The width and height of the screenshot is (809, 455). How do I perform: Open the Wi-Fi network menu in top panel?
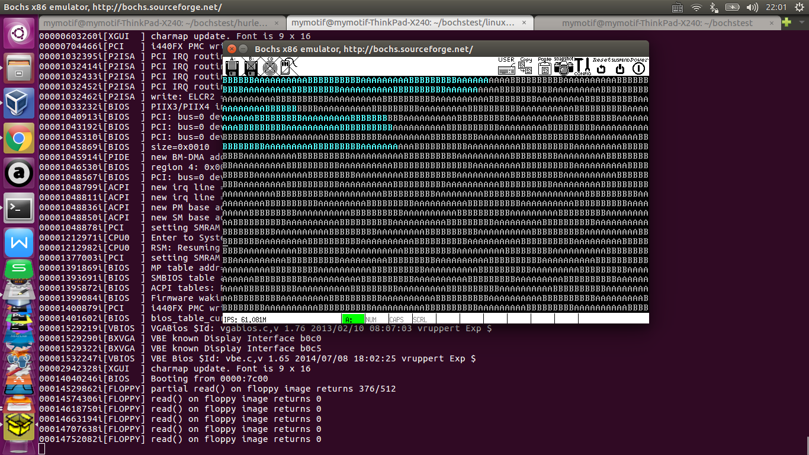tap(697, 7)
